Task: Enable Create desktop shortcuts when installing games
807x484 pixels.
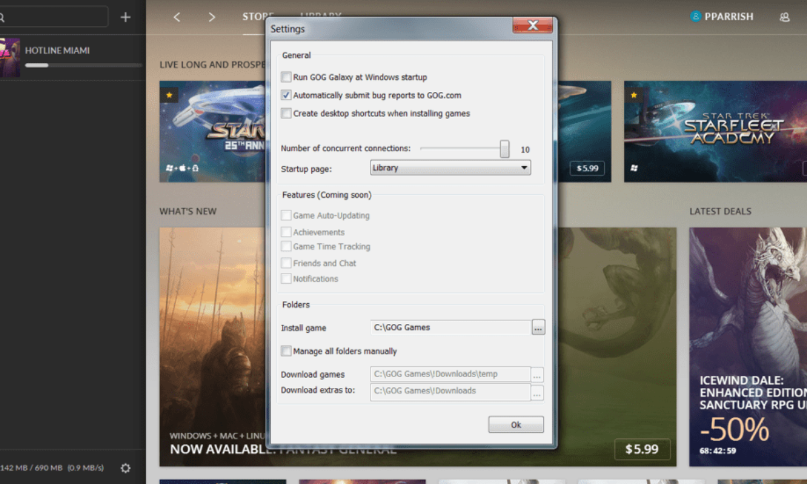Action: 286,114
